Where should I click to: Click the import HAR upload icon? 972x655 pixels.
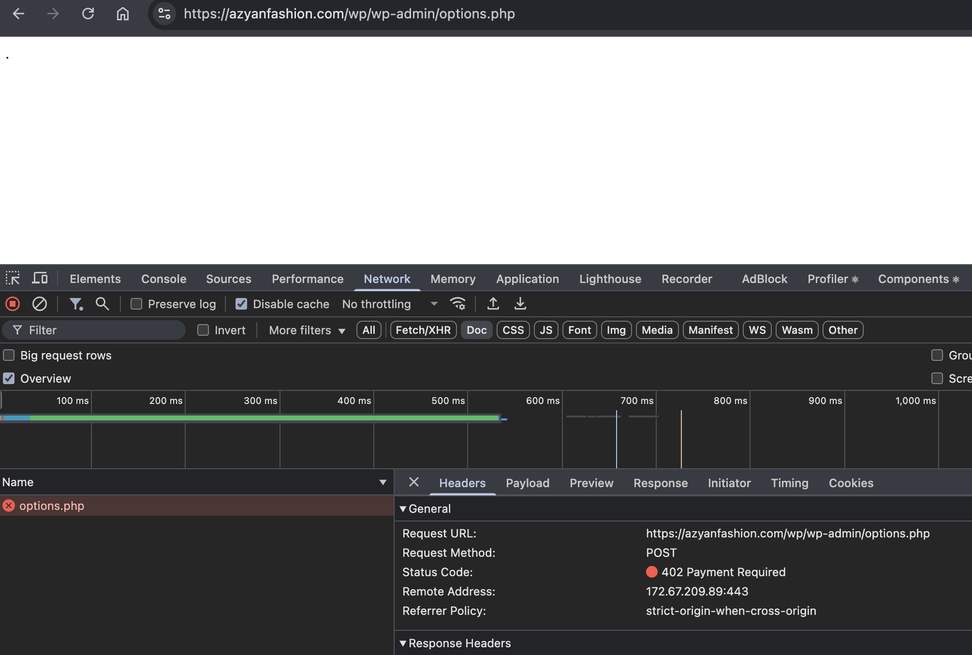(x=493, y=304)
